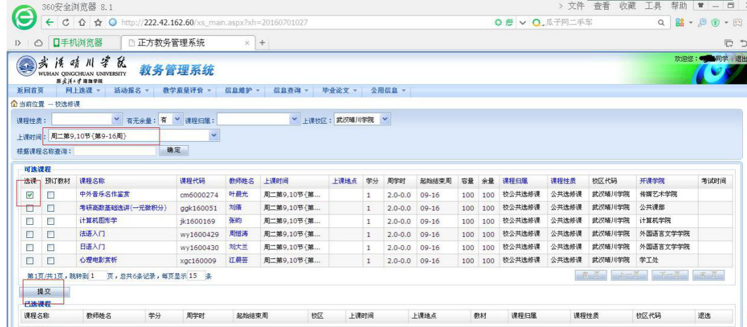Check the 预订教材 box for 计算机图形学
747x327 pixels.
[x=51, y=221]
